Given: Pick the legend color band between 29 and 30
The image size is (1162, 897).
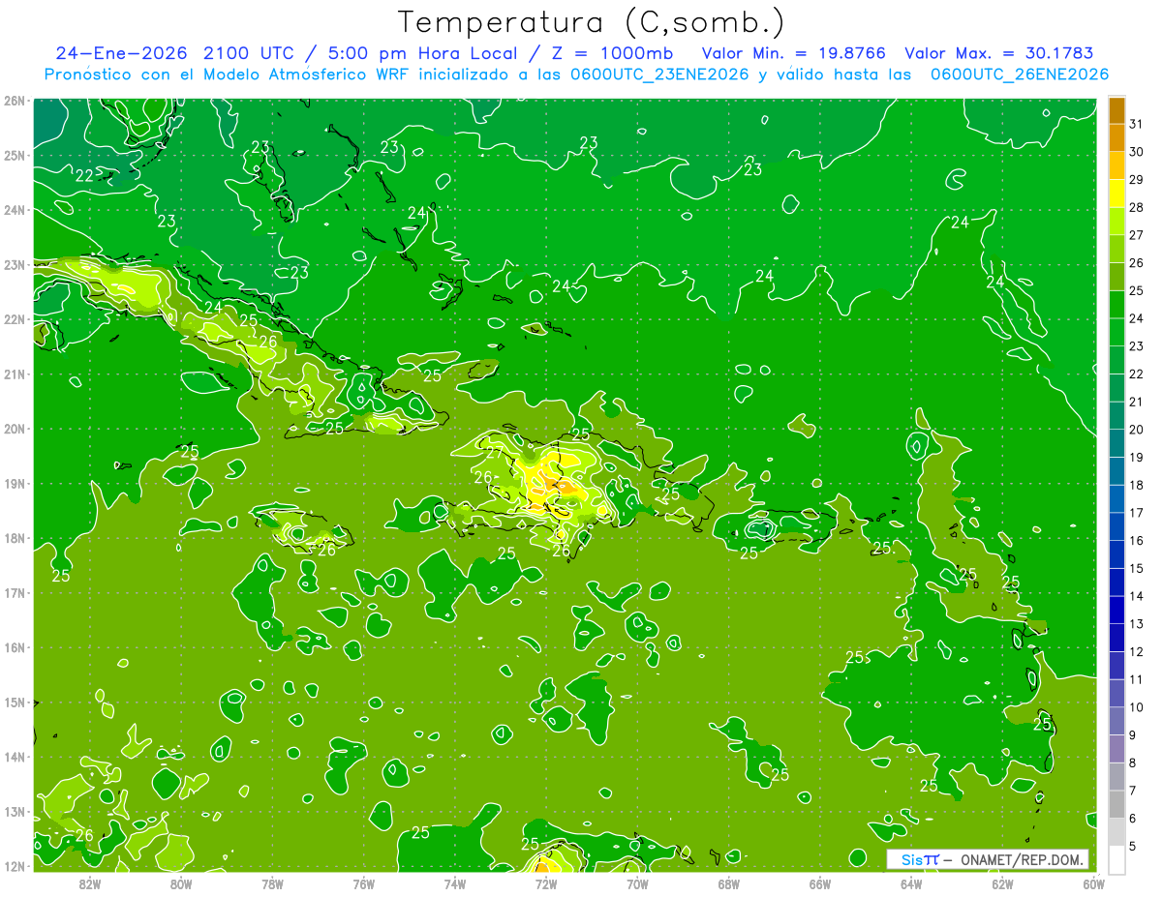Looking at the screenshot, I should click(1116, 165).
